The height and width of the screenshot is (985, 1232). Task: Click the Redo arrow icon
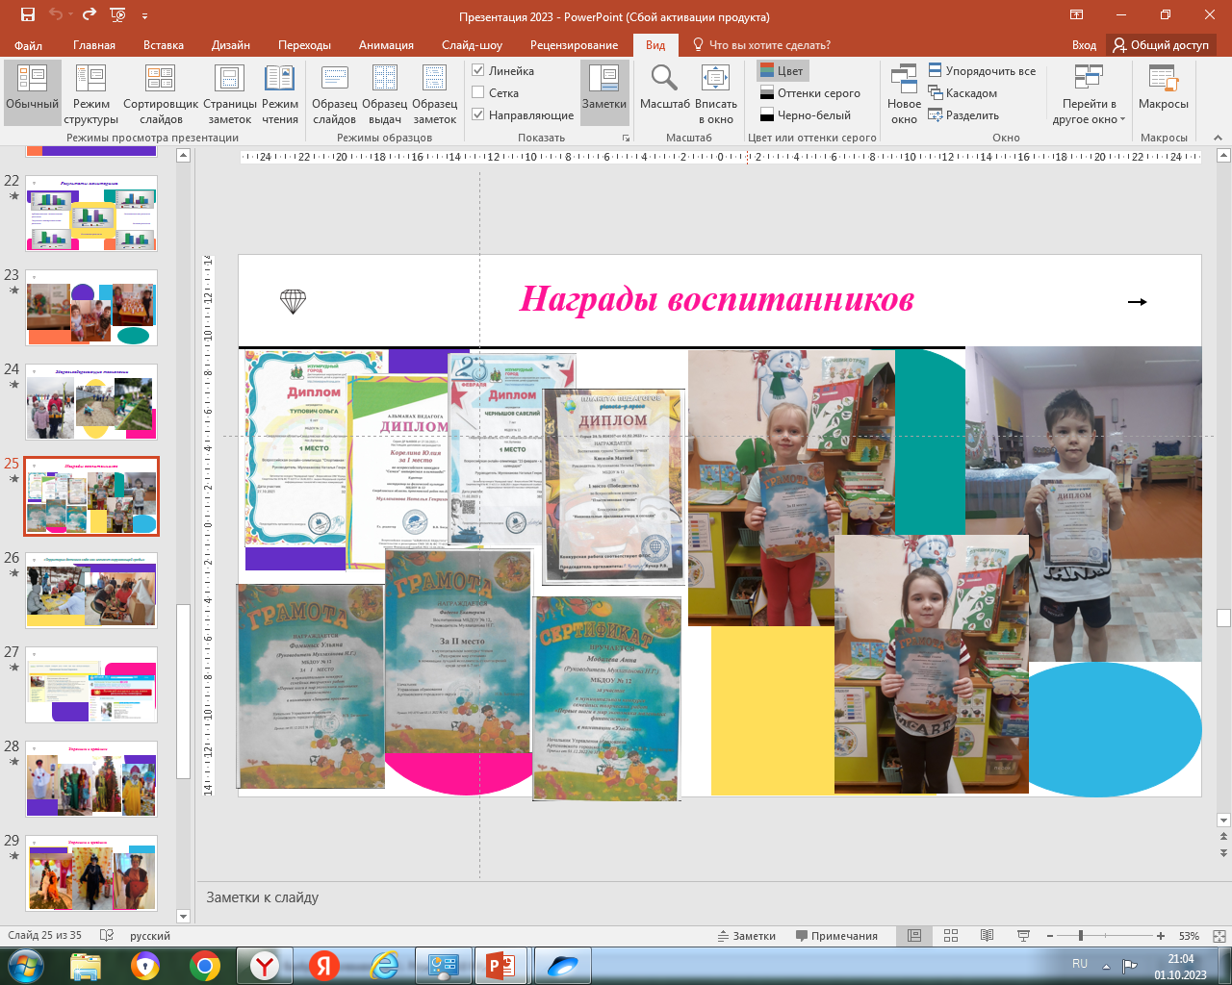[x=90, y=15]
